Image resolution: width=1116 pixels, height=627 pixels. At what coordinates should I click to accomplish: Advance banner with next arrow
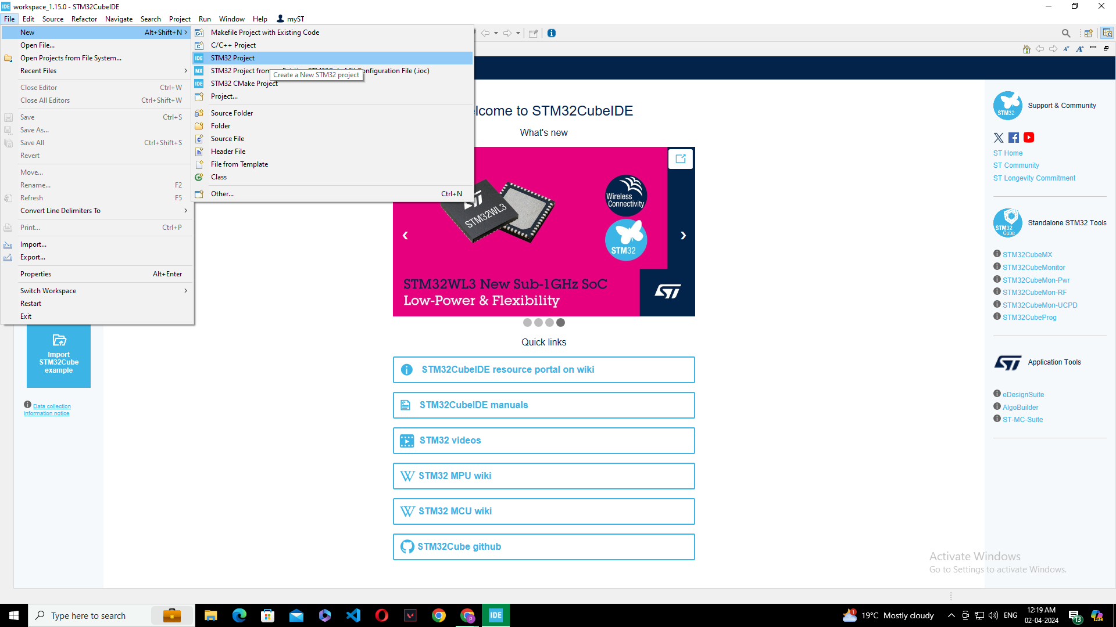tap(684, 235)
